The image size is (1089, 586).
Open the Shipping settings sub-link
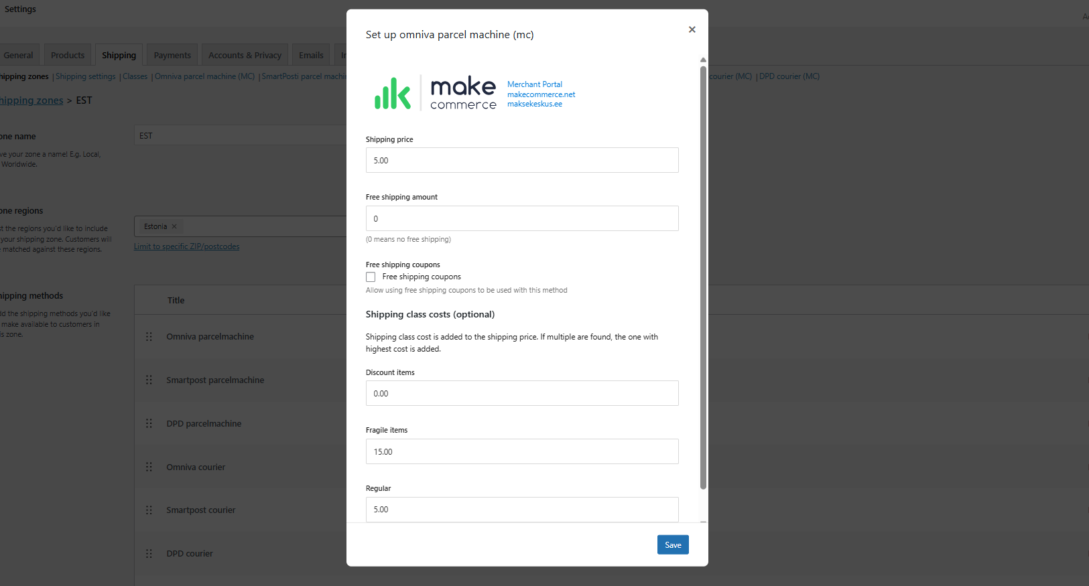pyautogui.click(x=86, y=76)
